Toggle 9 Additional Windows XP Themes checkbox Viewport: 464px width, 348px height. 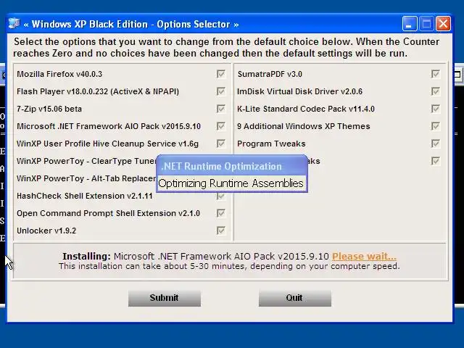click(x=435, y=126)
